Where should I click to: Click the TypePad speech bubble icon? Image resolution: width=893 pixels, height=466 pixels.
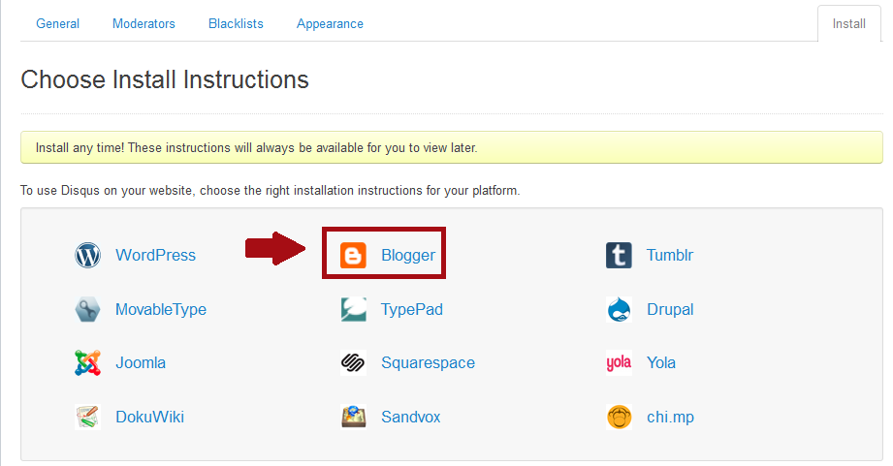pyautogui.click(x=353, y=309)
